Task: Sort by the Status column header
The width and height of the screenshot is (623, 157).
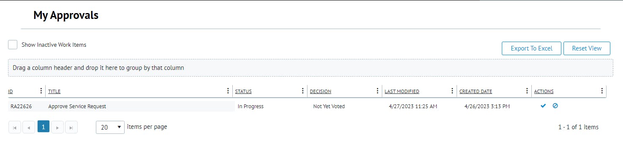Action: [243, 91]
